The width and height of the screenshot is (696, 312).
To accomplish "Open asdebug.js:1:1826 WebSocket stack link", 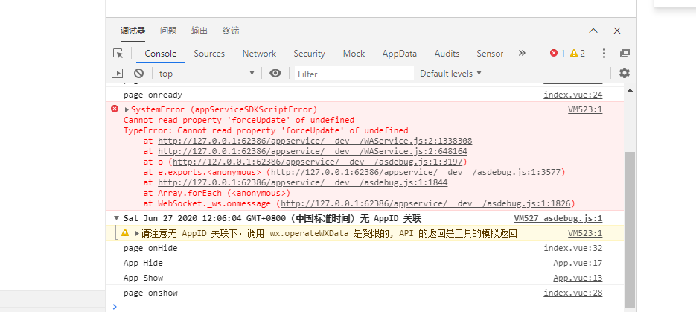I will [426, 204].
